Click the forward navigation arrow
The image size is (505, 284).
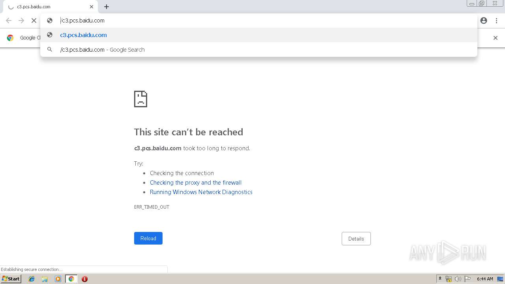[21, 21]
